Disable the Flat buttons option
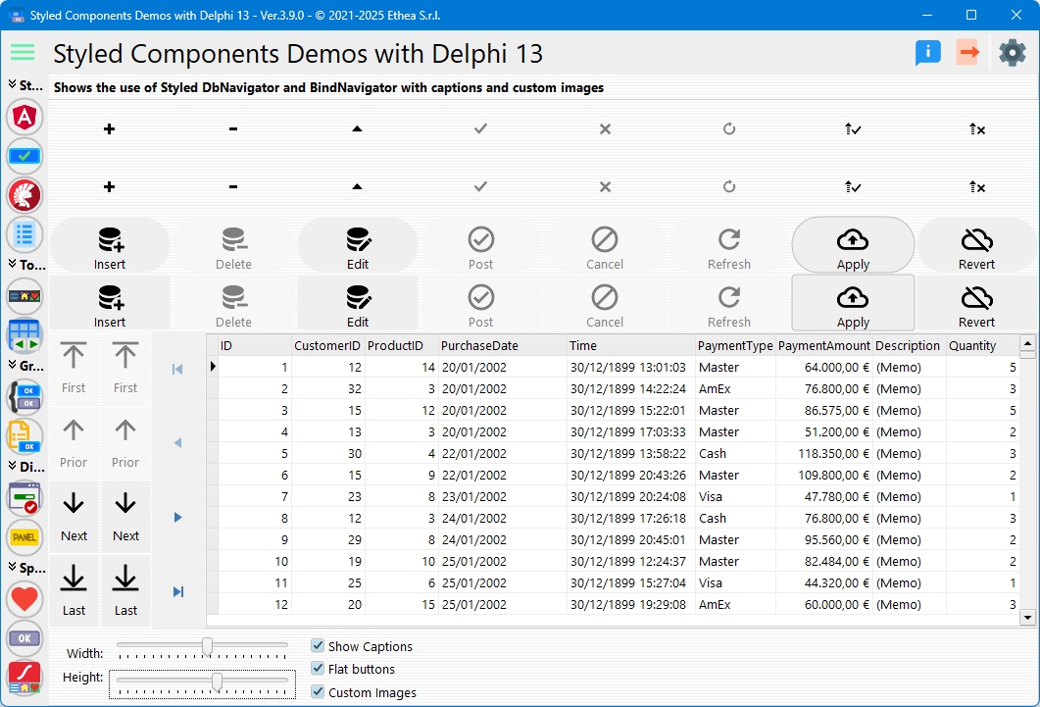Screen dimensions: 1040x707 tap(318, 669)
